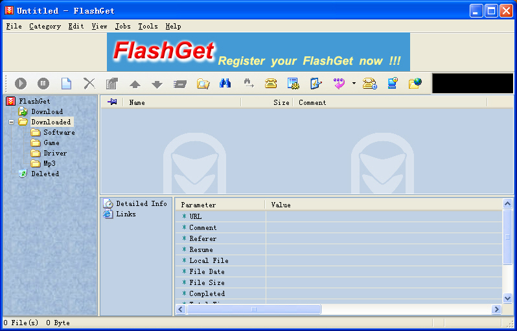This screenshot has height=331, width=517.
Task: Click the Value column header
Action: pos(384,205)
